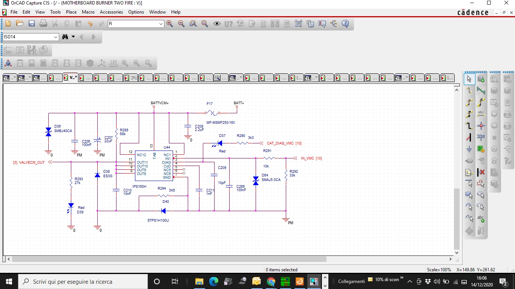Open the Macro menu
Viewport: 515px width, 289px height.
(x=88, y=12)
